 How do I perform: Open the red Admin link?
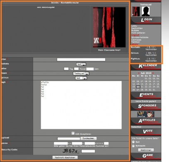[x=135, y=44]
